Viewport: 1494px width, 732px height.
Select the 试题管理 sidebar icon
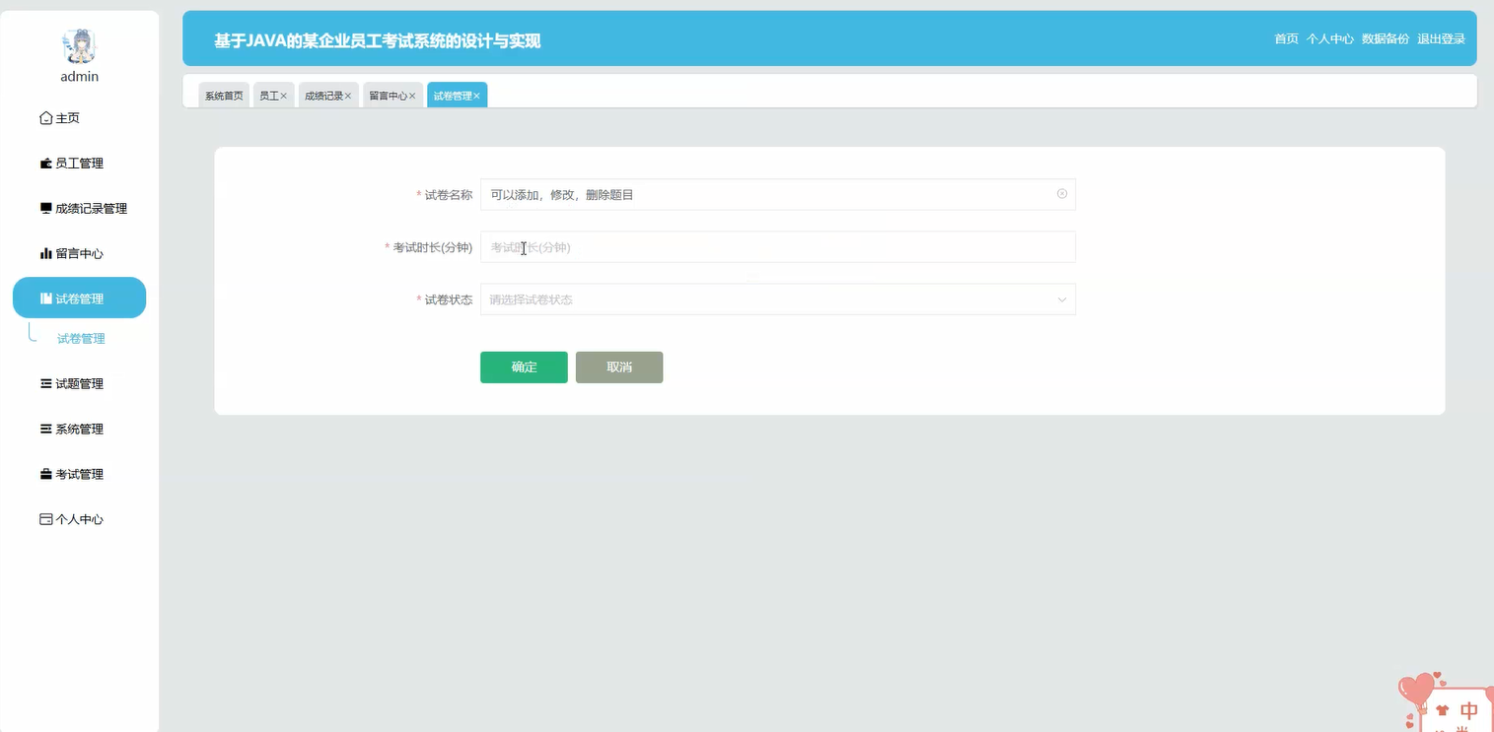tap(43, 383)
